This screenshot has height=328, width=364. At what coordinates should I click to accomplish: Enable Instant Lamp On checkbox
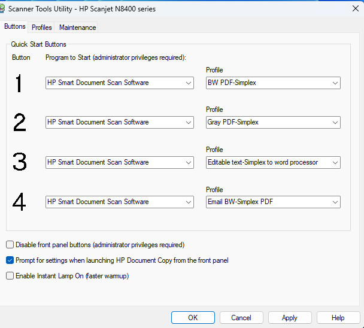tap(10, 276)
